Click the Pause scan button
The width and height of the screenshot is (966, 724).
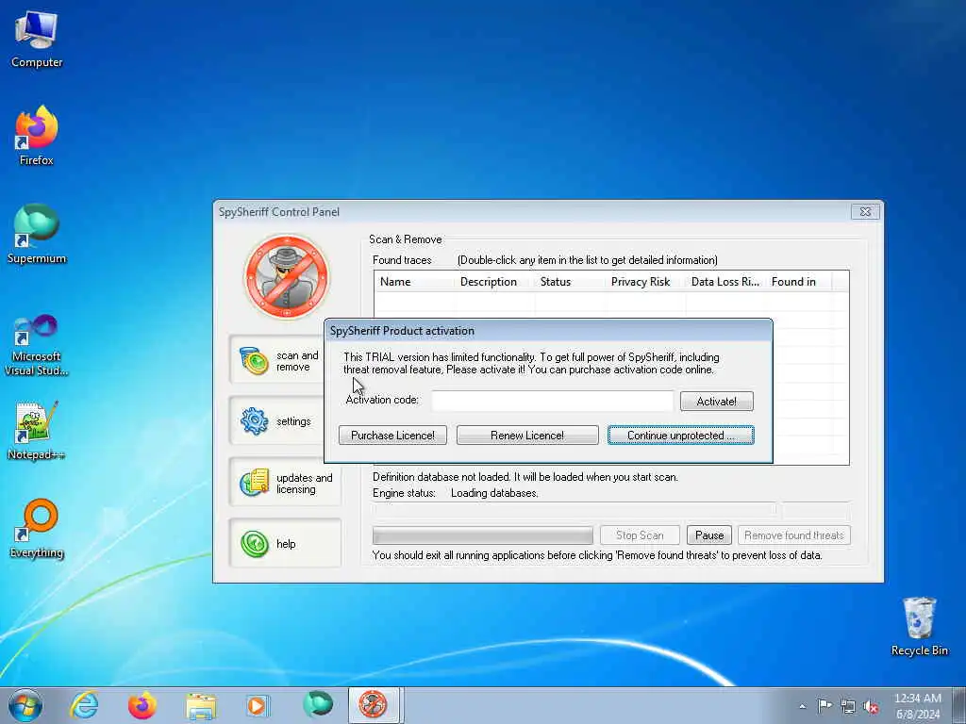pyautogui.click(x=709, y=535)
